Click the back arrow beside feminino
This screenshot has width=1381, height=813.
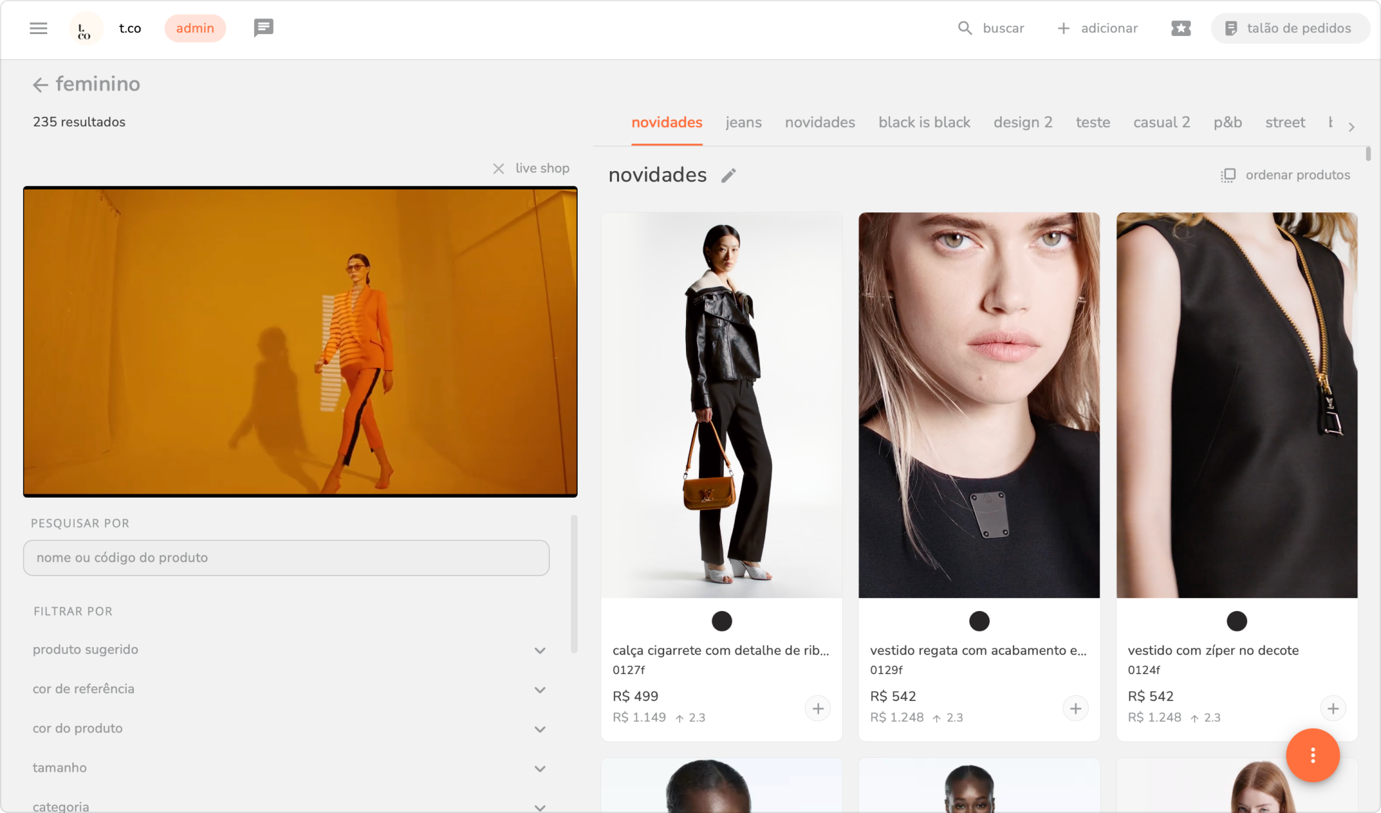point(41,85)
